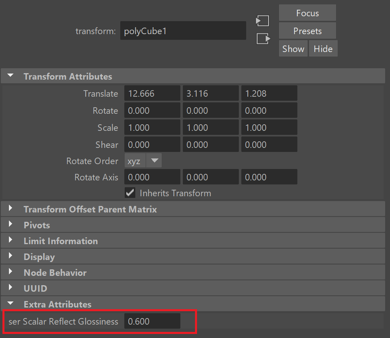
Task: Click the Rotate Order label
Action: click(92, 161)
